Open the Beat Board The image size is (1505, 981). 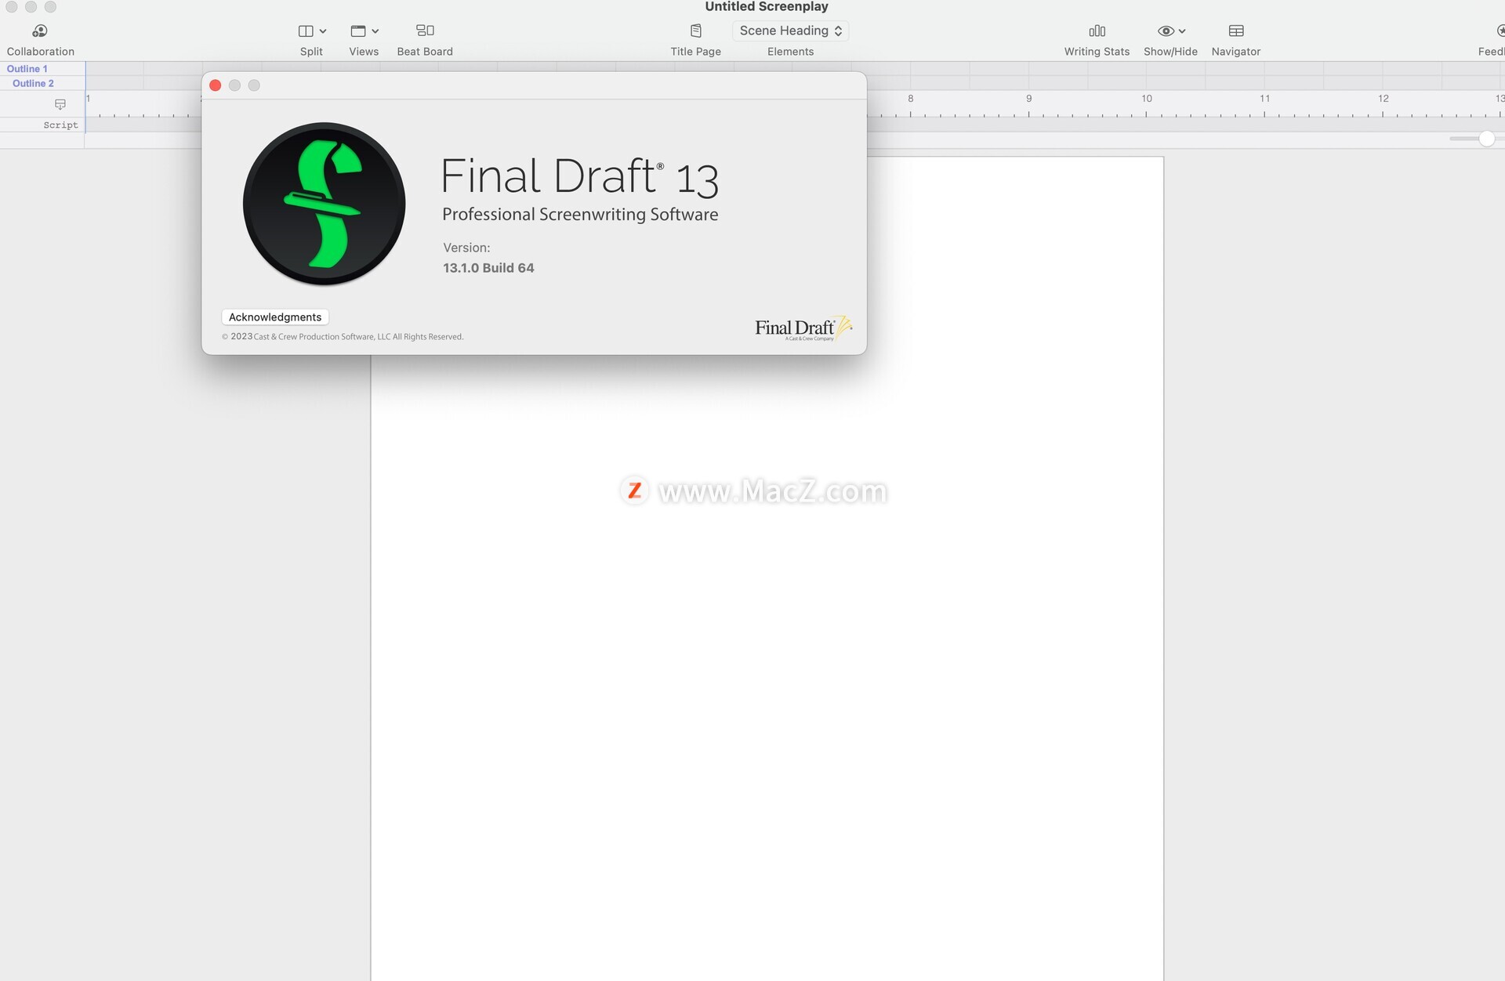click(x=425, y=40)
